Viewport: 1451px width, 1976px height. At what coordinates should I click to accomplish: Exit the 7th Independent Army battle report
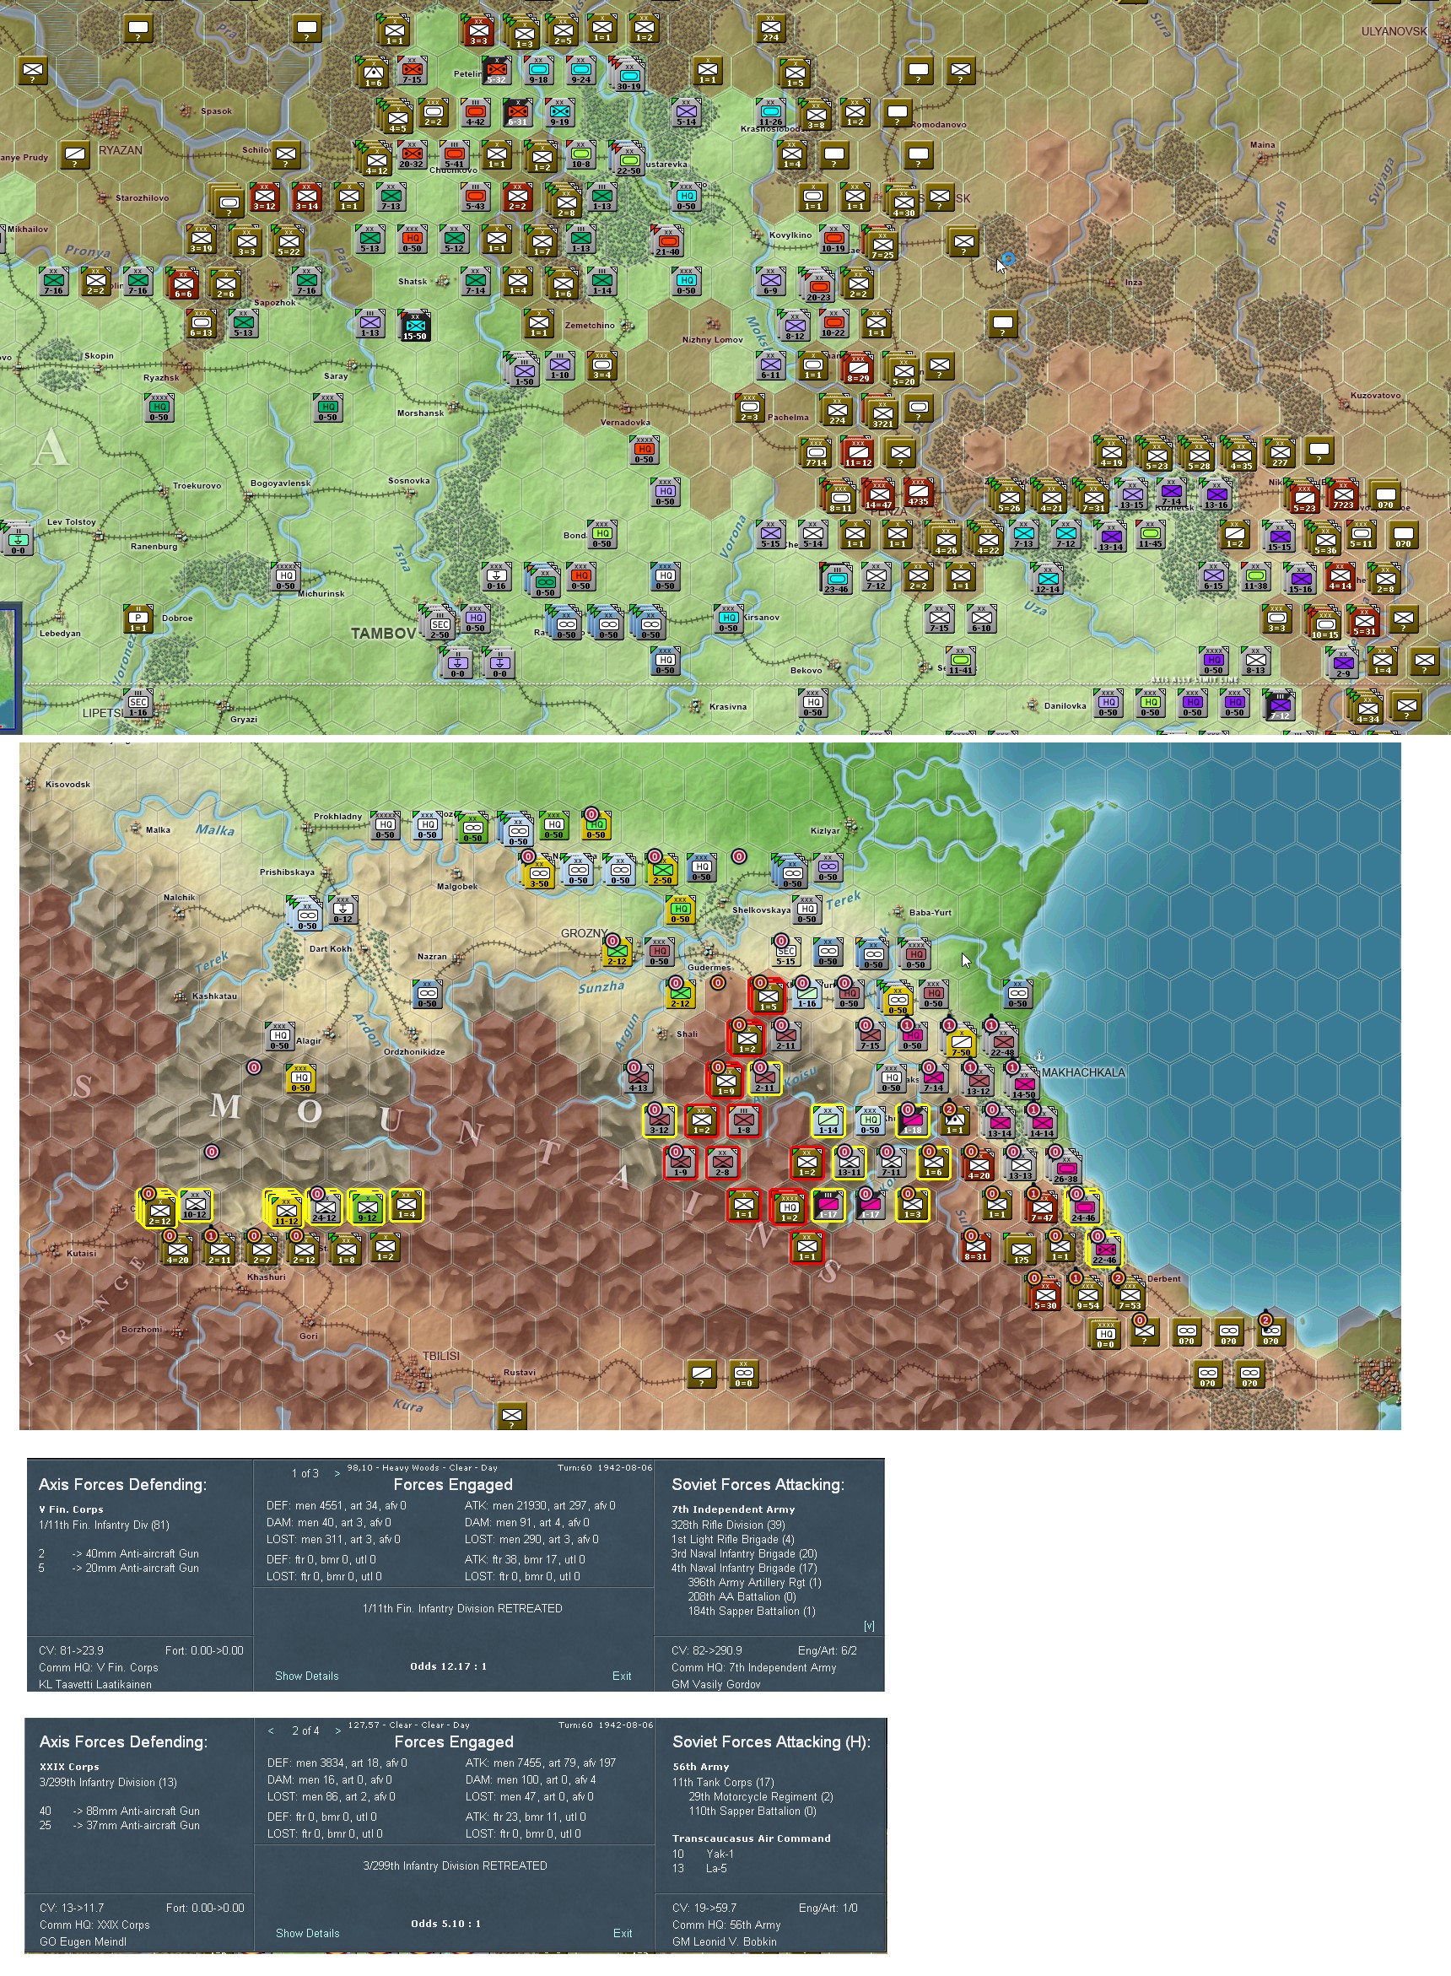[622, 1676]
